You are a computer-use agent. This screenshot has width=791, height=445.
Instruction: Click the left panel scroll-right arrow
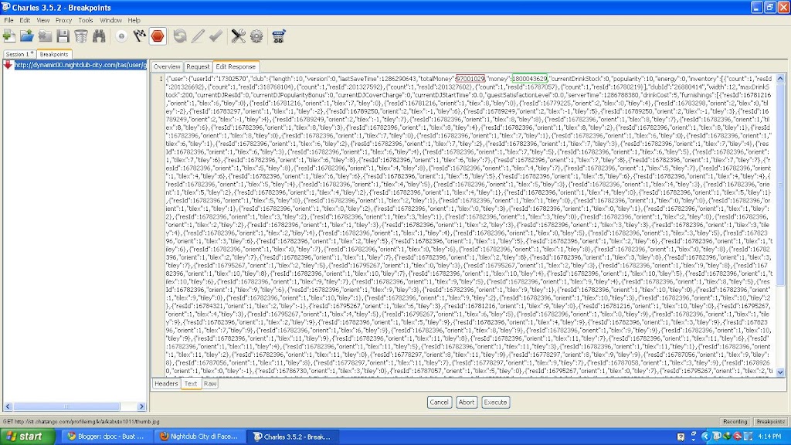[x=142, y=406]
